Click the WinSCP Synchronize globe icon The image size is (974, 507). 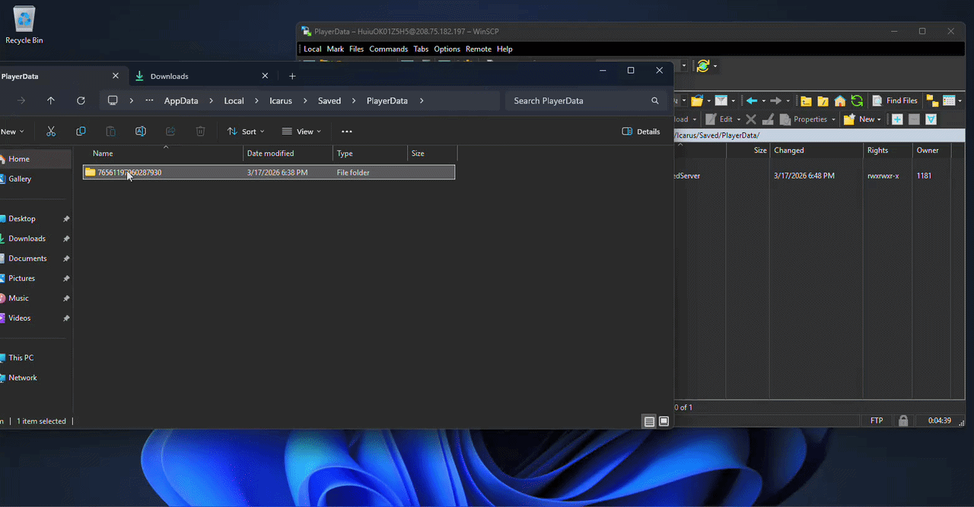tap(703, 66)
